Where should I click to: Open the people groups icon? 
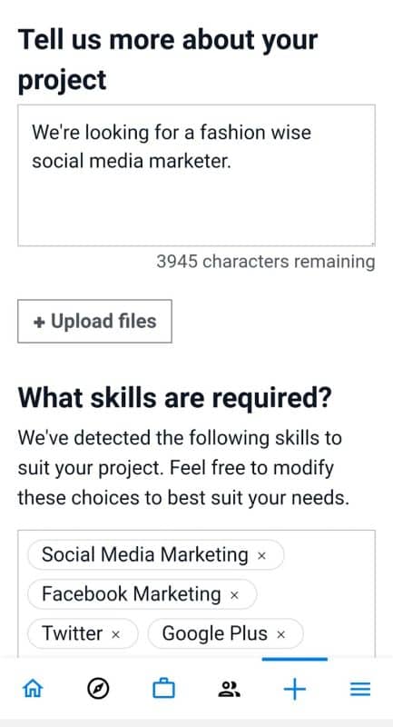pyautogui.click(x=229, y=689)
